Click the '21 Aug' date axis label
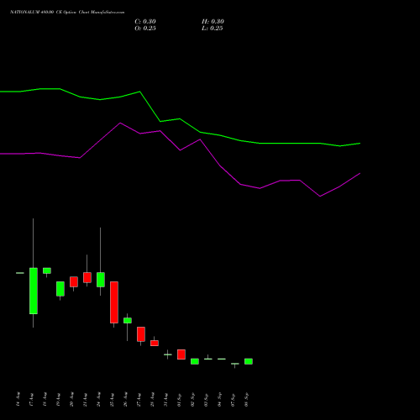This screenshot has width=420, height=420. coord(86,399)
